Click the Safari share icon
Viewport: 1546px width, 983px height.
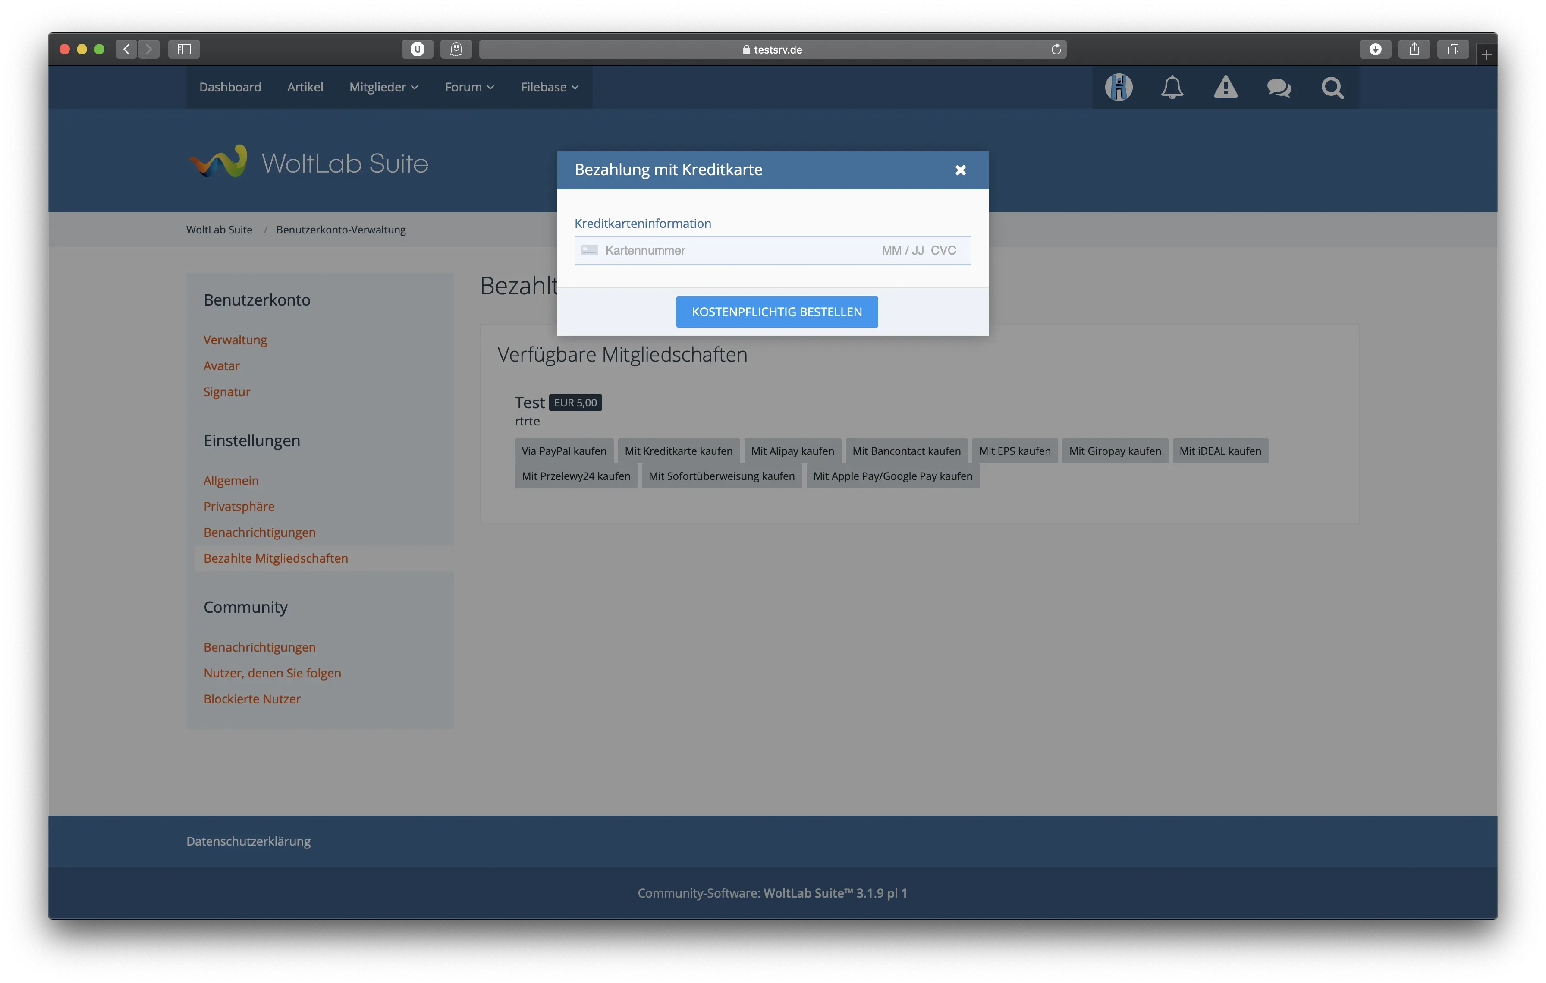coord(1414,50)
